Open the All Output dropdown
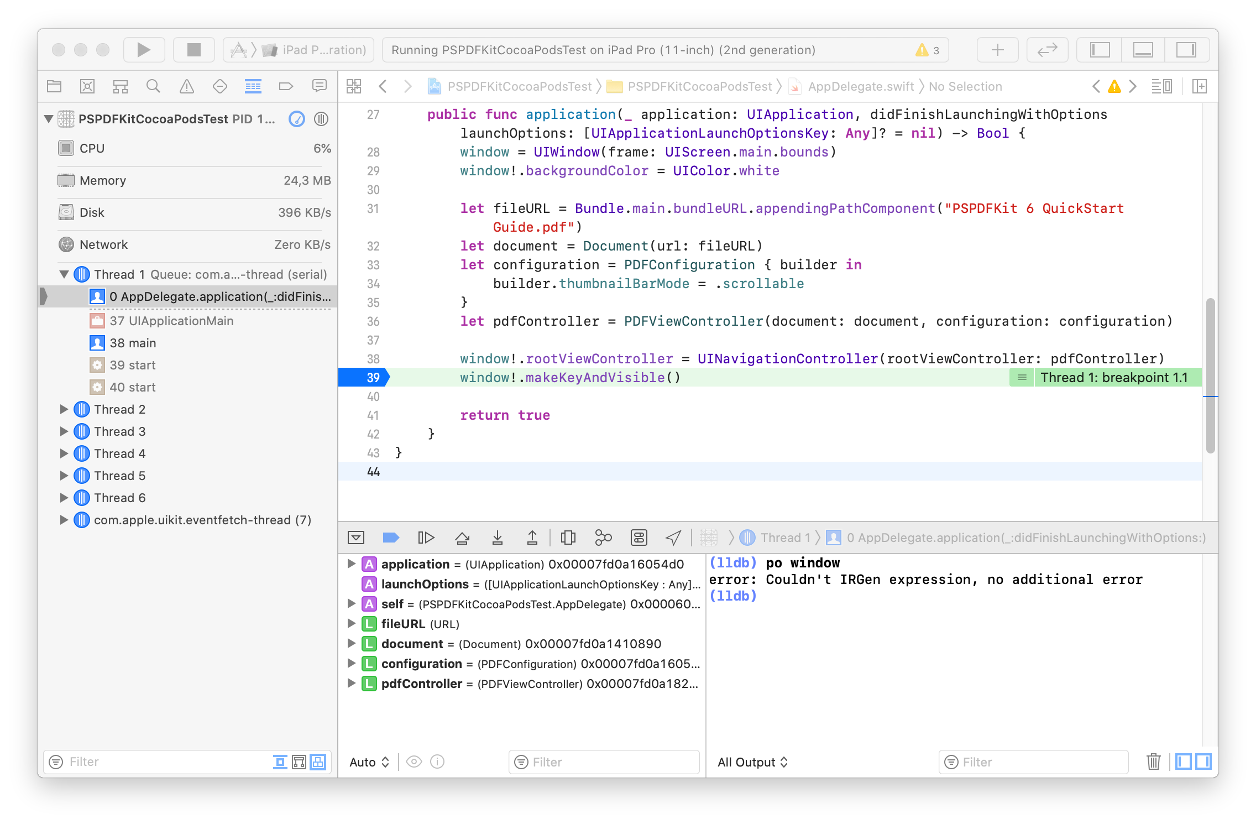The width and height of the screenshot is (1256, 824). tap(752, 762)
